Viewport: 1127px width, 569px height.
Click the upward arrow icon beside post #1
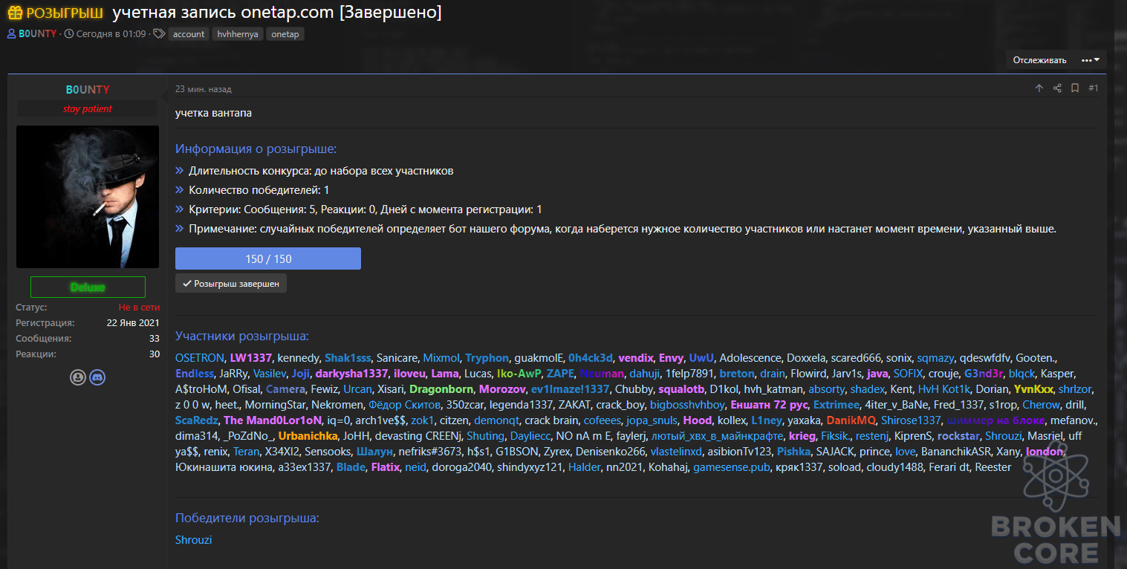[1039, 88]
